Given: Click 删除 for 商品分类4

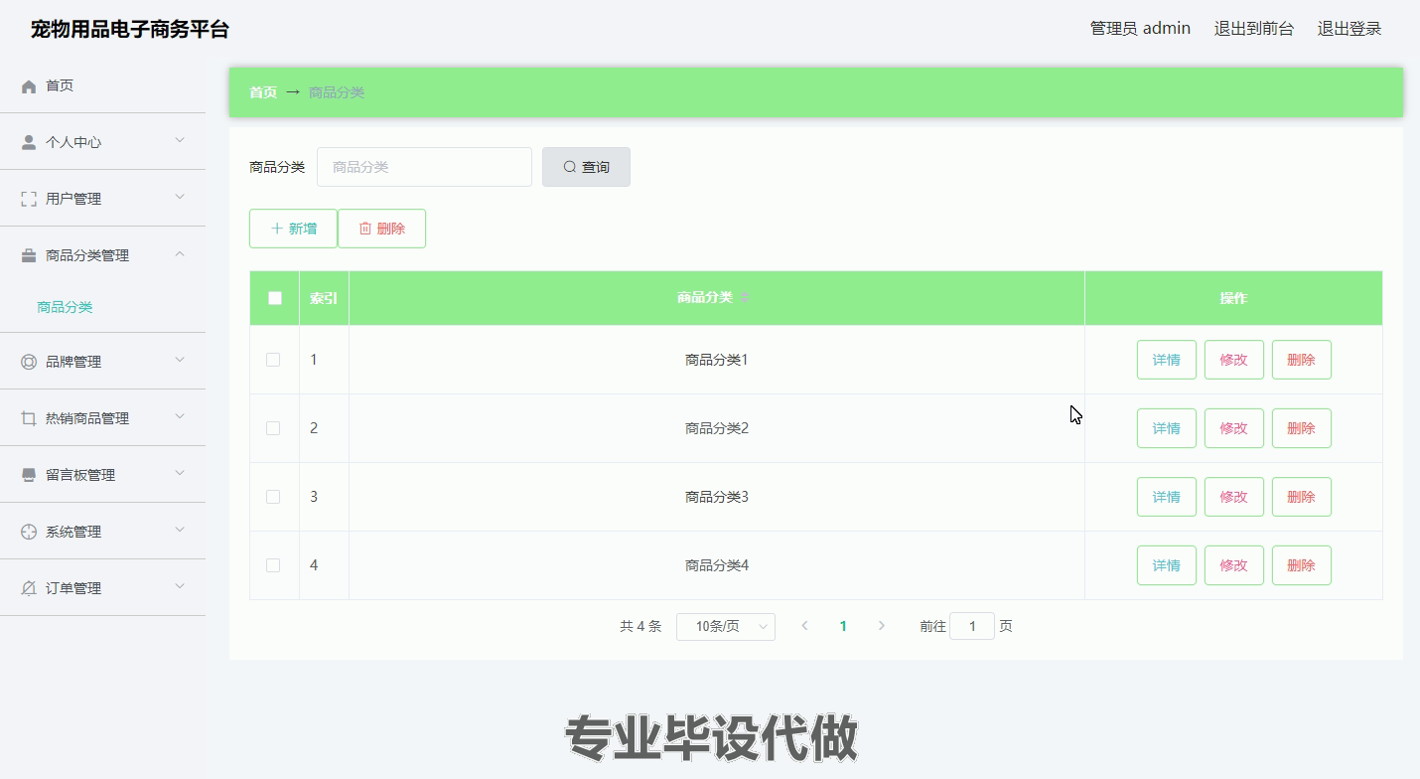Looking at the screenshot, I should 1302,565.
